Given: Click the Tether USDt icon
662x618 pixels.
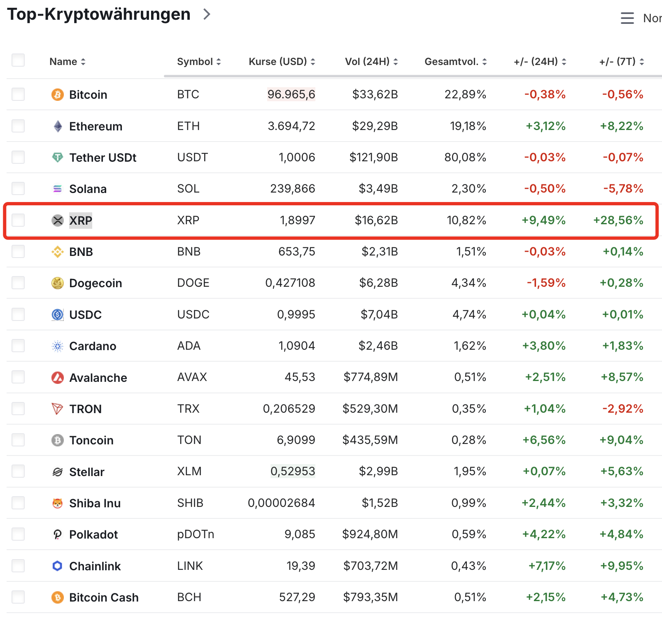Looking at the screenshot, I should [x=58, y=158].
